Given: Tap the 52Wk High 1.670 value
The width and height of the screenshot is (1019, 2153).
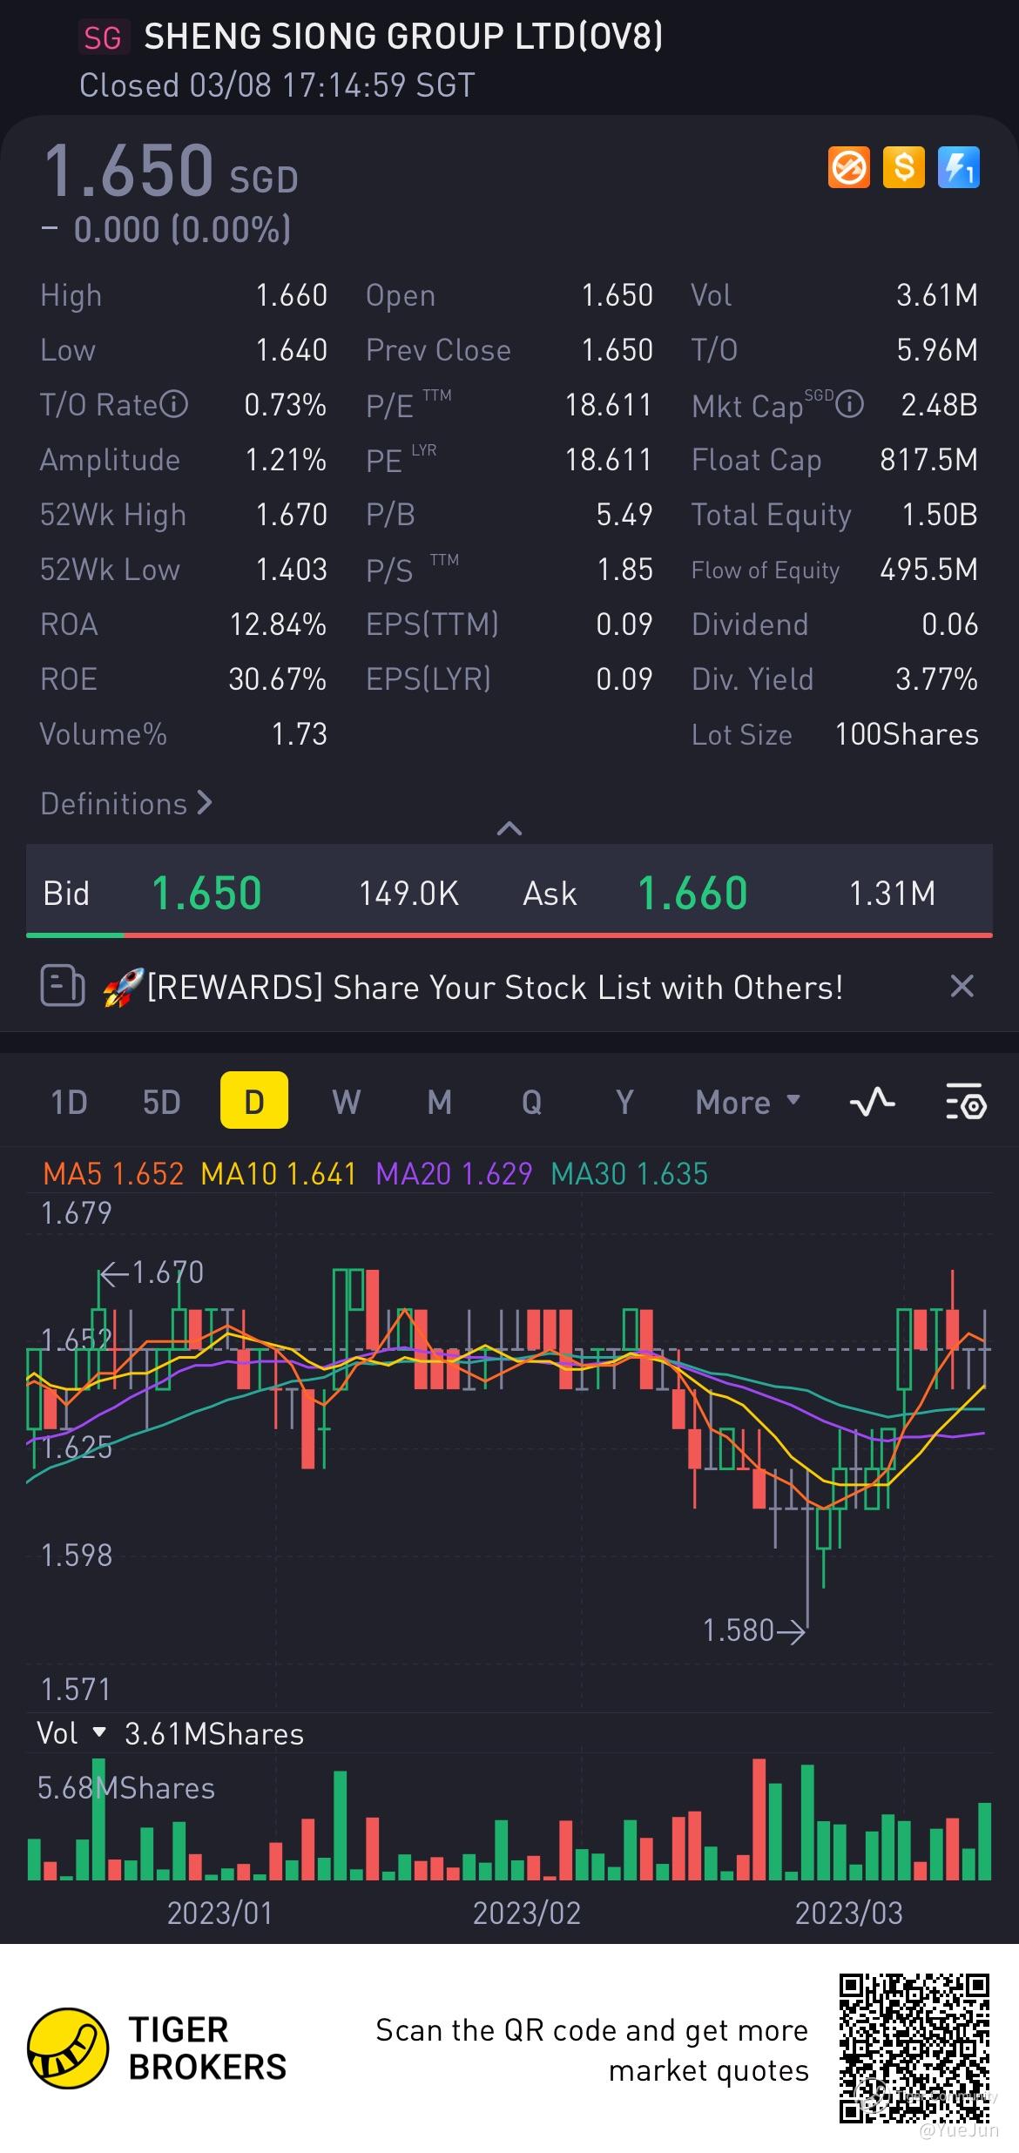Looking at the screenshot, I should click(x=291, y=514).
